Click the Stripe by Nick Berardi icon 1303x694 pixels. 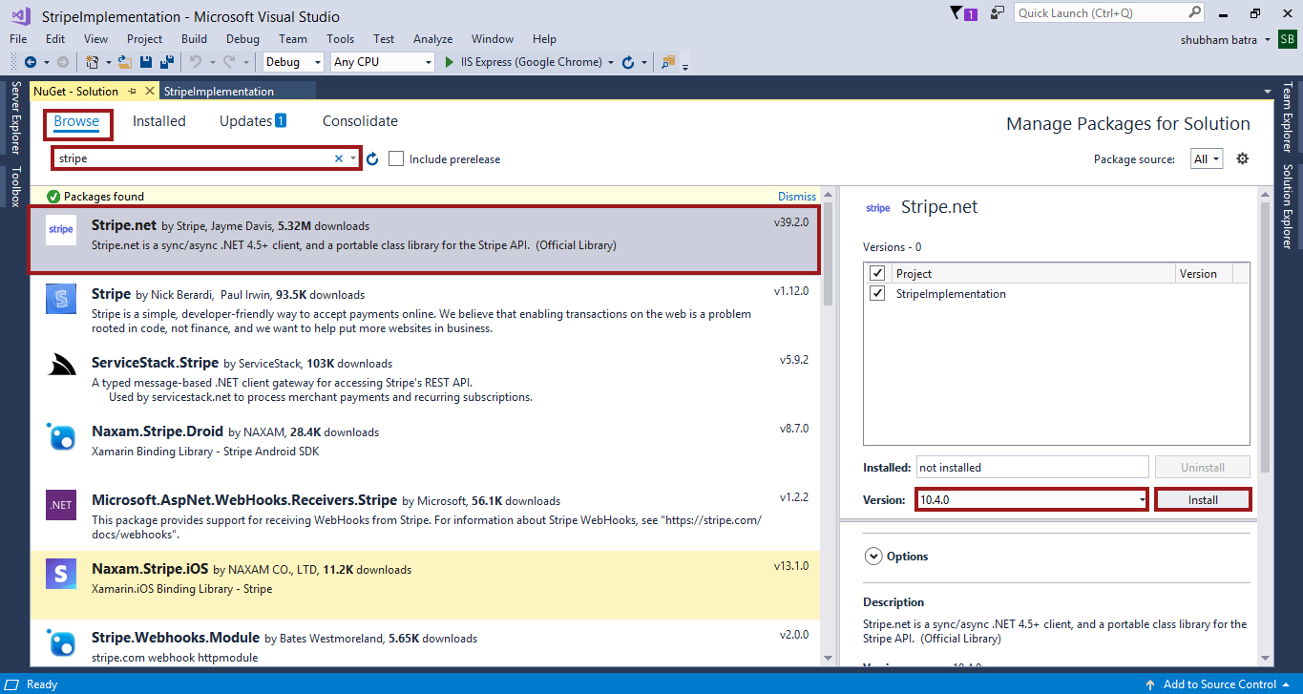[61, 299]
